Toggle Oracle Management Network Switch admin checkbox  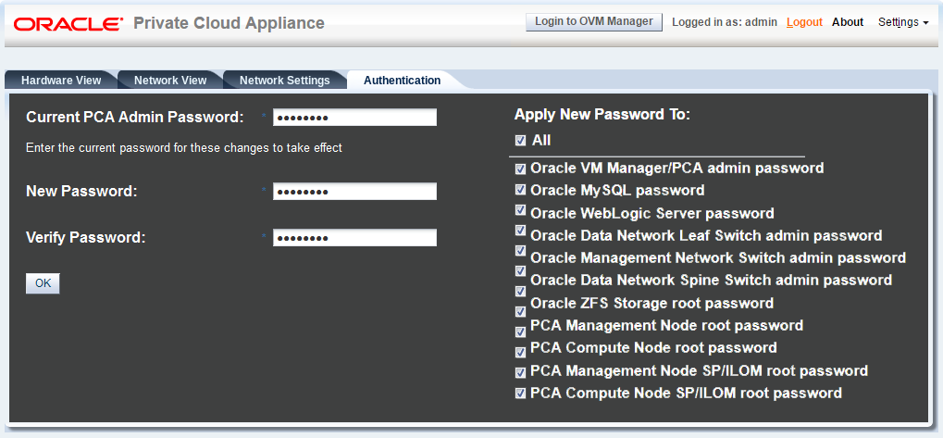click(520, 250)
